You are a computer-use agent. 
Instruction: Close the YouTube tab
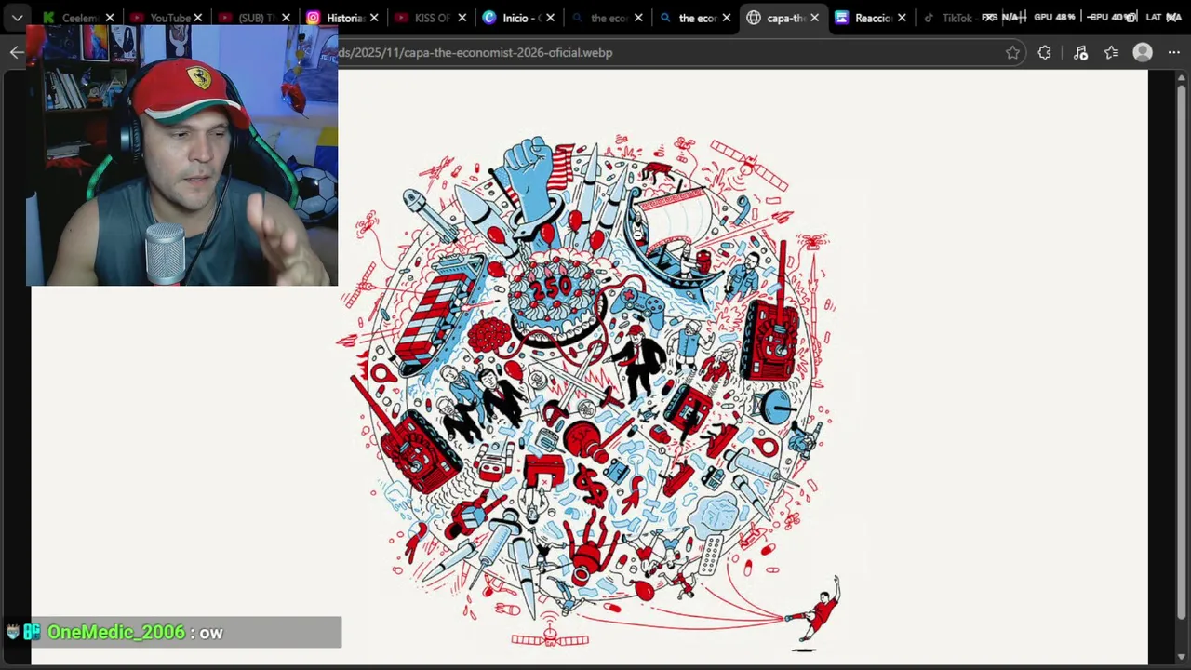(197, 18)
